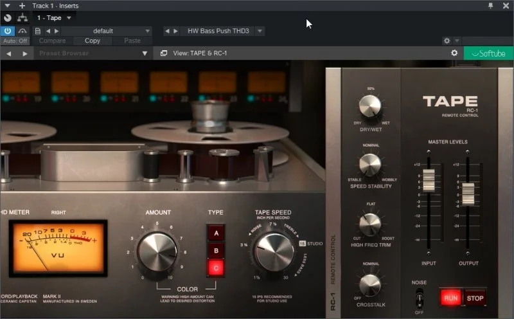The image size is (514, 319).
Task: Click the routing diagram icon
Action: tap(22, 18)
